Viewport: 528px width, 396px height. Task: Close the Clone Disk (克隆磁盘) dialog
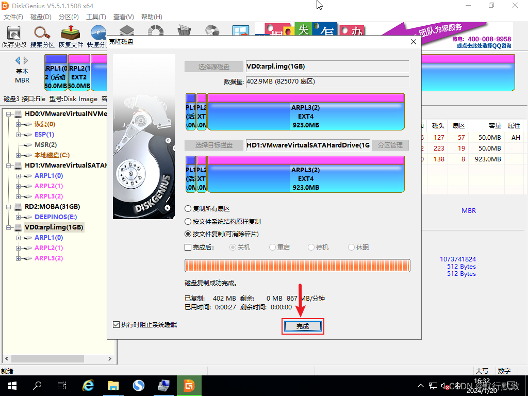(414, 42)
